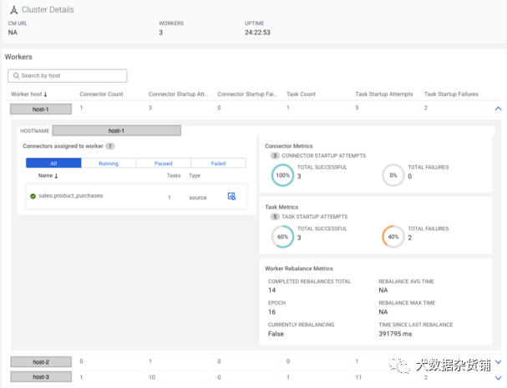Click the green status icon beside sales.product_purchases

pyautogui.click(x=33, y=196)
